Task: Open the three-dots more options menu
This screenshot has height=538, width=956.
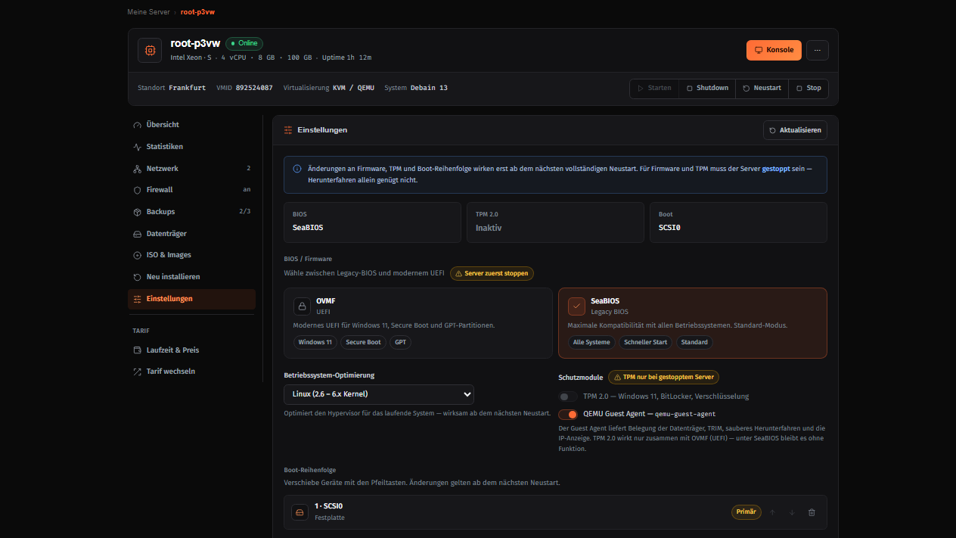Action: [x=817, y=50]
